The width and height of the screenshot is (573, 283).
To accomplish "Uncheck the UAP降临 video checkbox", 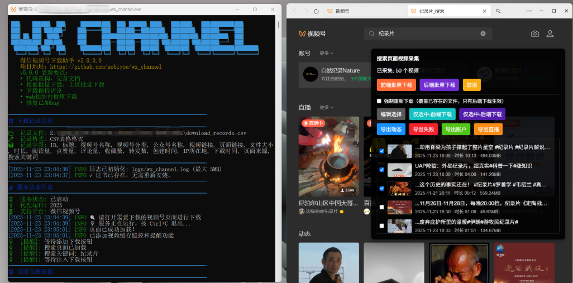I will 381,170.
